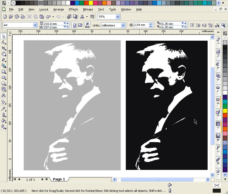
Task: Toggle Snap to Guidelines
Action: [198, 25]
